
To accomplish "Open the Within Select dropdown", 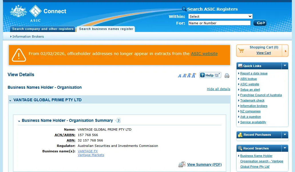I will tap(220, 16).
